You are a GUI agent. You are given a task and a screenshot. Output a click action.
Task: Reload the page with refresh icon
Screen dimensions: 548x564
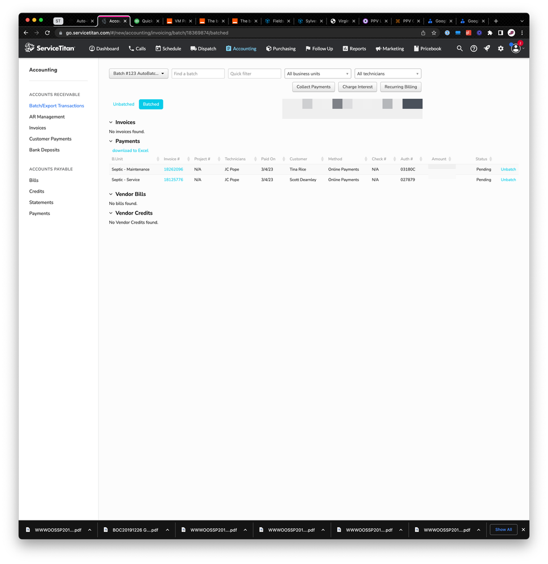(x=47, y=33)
